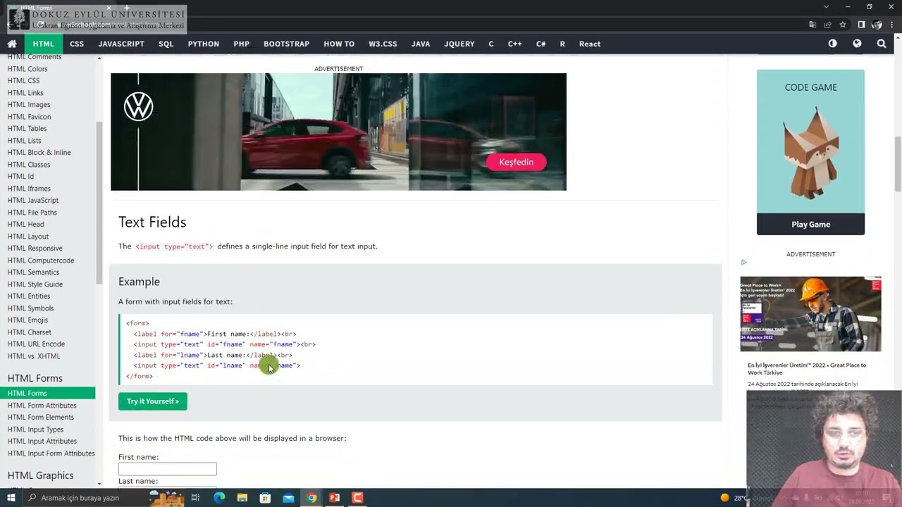Open the PYTHON tutorial tab
This screenshot has width=902, height=507.
coord(204,44)
